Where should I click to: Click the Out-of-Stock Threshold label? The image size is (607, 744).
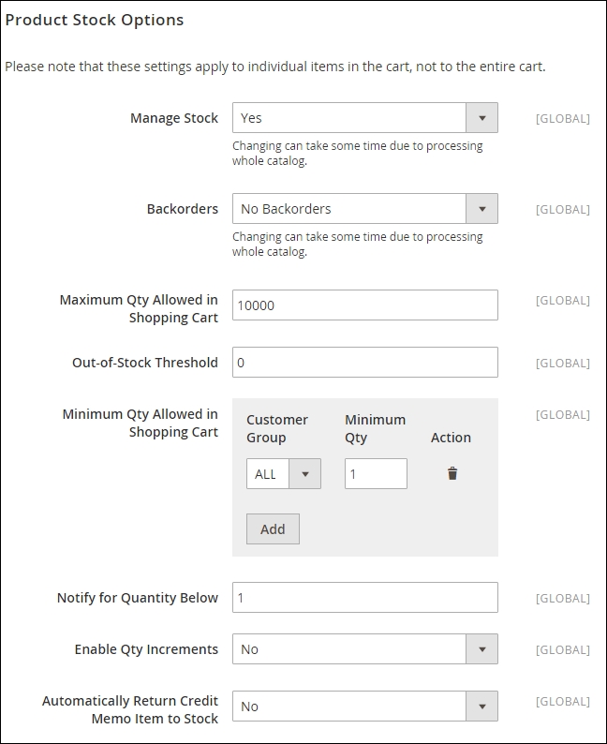pyautogui.click(x=145, y=363)
